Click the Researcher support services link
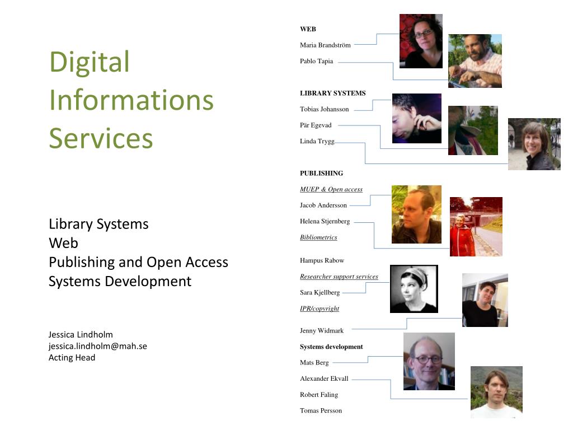Viewport: 573px width, 430px height. pos(339,277)
